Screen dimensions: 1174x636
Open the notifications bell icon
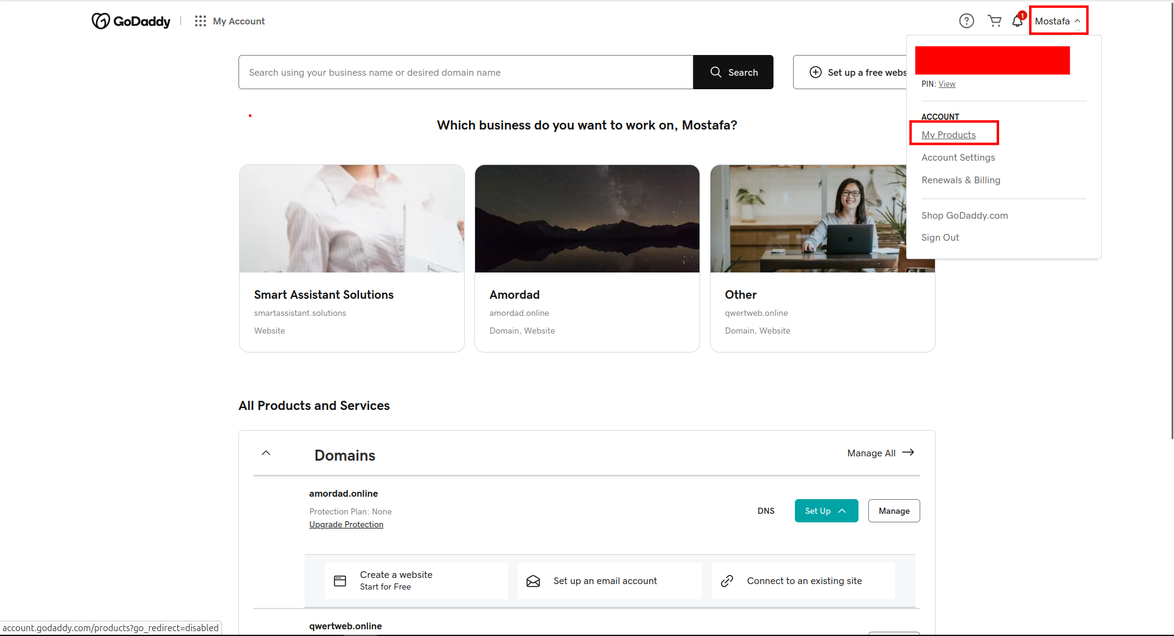[1017, 21]
